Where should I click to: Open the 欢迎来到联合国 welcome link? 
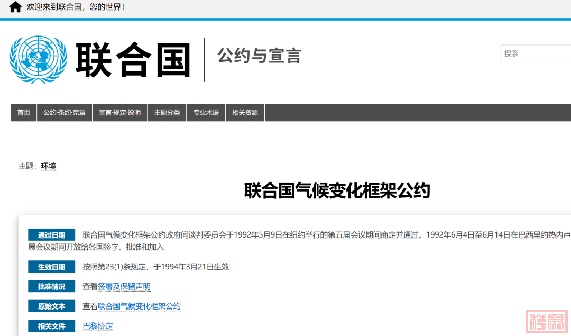76,7
